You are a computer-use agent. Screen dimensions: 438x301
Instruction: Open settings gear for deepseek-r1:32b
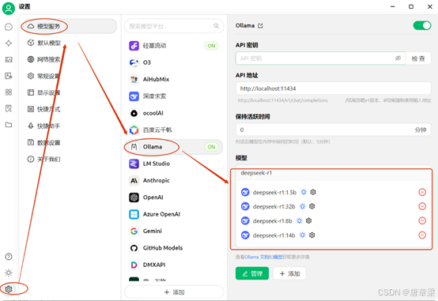click(x=312, y=206)
